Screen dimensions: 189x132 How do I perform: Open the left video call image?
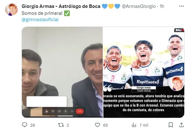pyautogui.click(x=62, y=72)
